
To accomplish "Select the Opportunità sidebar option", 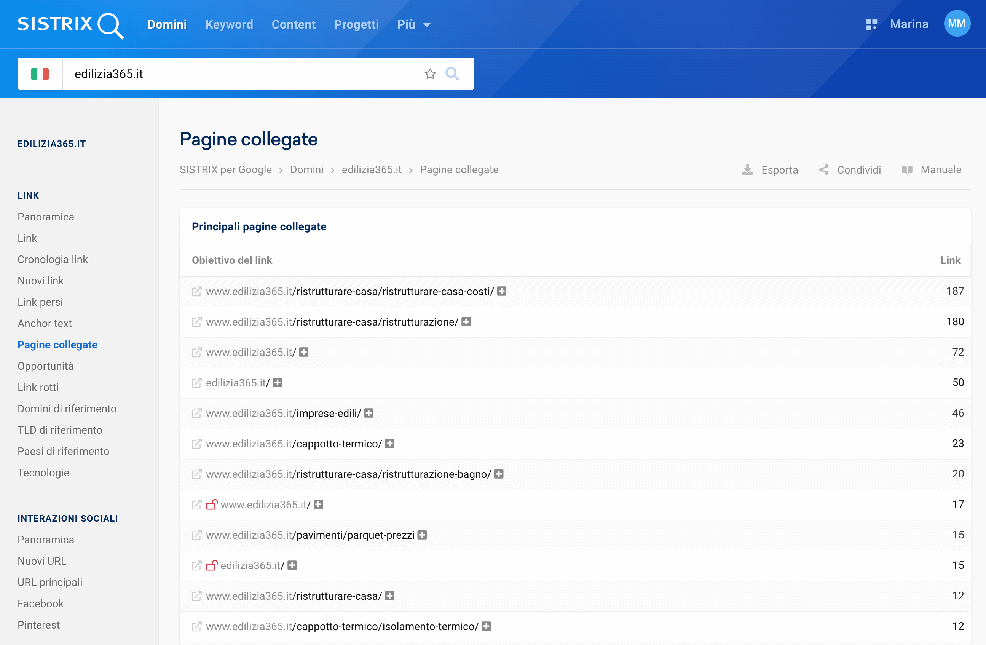I will [45, 366].
